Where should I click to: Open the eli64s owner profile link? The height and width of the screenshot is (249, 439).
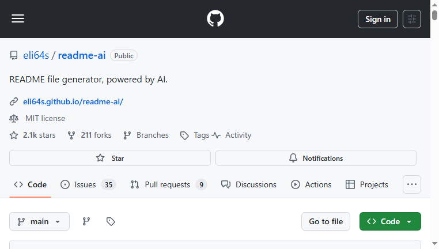(36, 55)
